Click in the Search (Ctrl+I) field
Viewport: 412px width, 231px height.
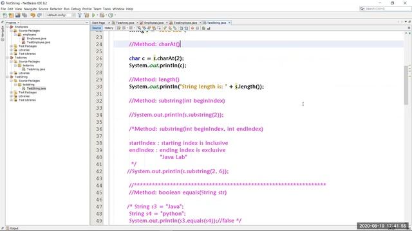coord(388,8)
